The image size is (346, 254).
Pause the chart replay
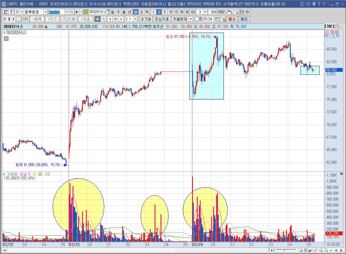click(115, 19)
